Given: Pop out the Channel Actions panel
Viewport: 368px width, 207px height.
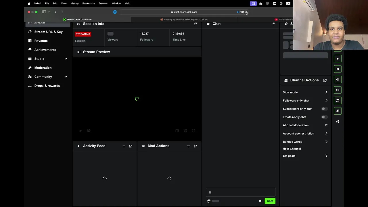Looking at the screenshot, I should pyautogui.click(x=325, y=80).
